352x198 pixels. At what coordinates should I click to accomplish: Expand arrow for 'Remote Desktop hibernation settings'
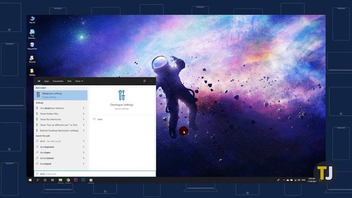[84, 130]
